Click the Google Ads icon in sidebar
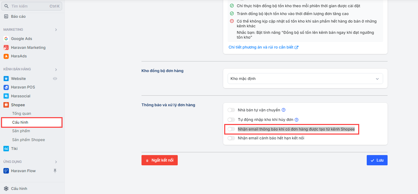 pos(6,39)
